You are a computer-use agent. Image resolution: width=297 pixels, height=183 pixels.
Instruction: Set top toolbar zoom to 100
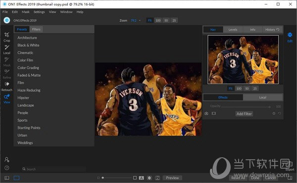click(x=158, y=20)
